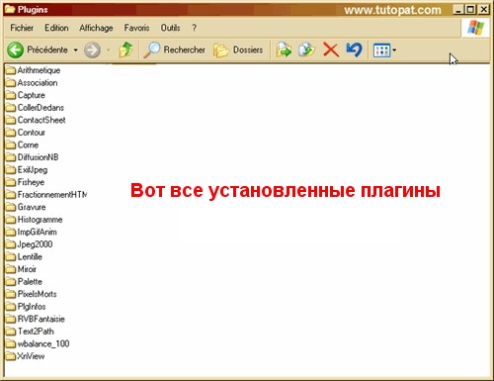Viewport: 494px width, 381px height.
Task: Open the Edition menu
Action: click(56, 28)
